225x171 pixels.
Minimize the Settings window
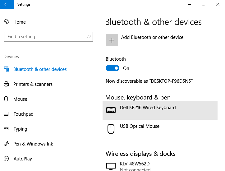pos(189,4)
